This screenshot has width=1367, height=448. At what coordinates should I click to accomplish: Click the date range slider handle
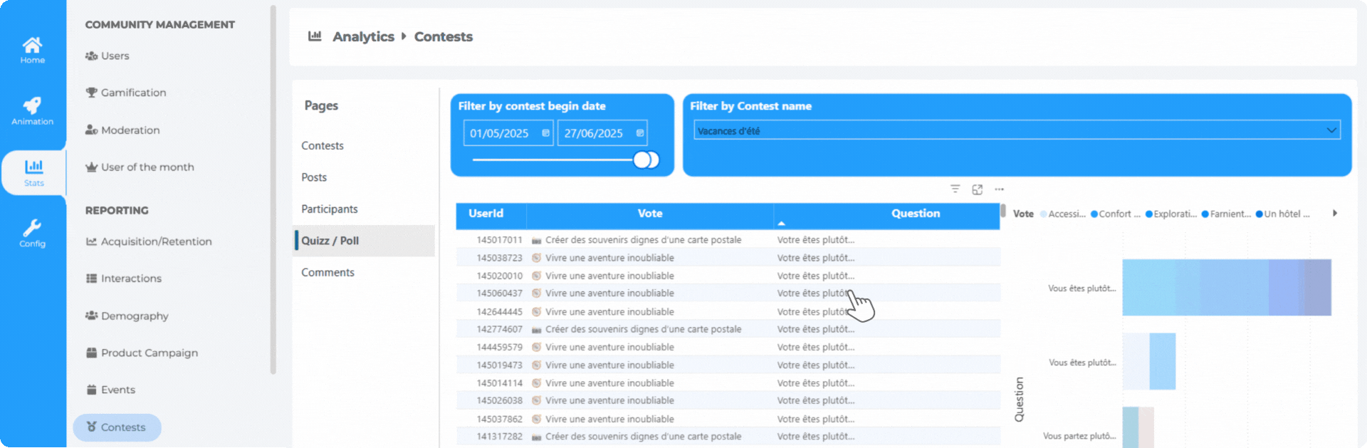point(646,160)
